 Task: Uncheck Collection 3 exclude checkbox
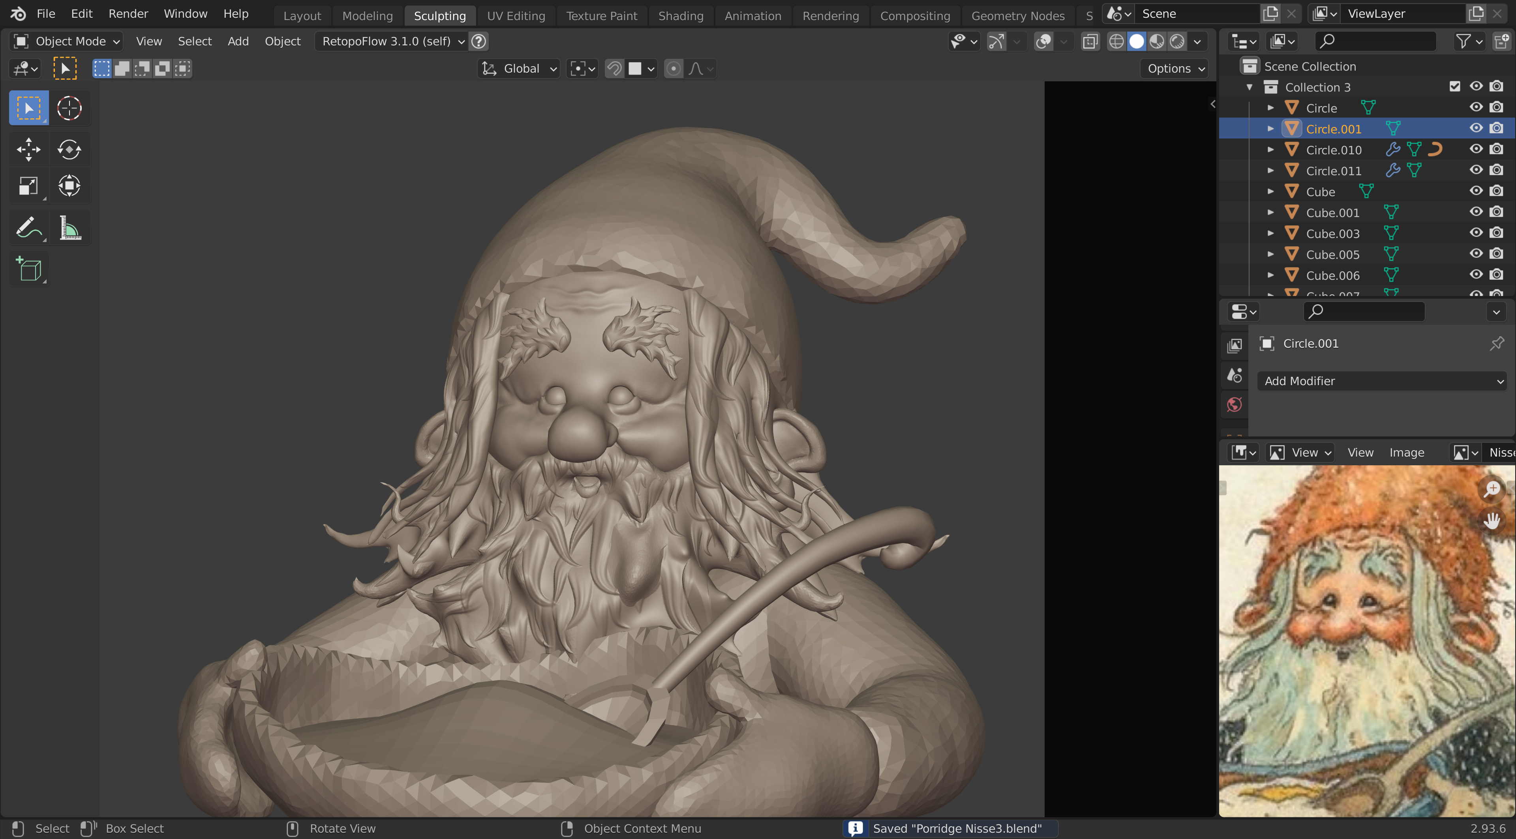click(x=1455, y=86)
